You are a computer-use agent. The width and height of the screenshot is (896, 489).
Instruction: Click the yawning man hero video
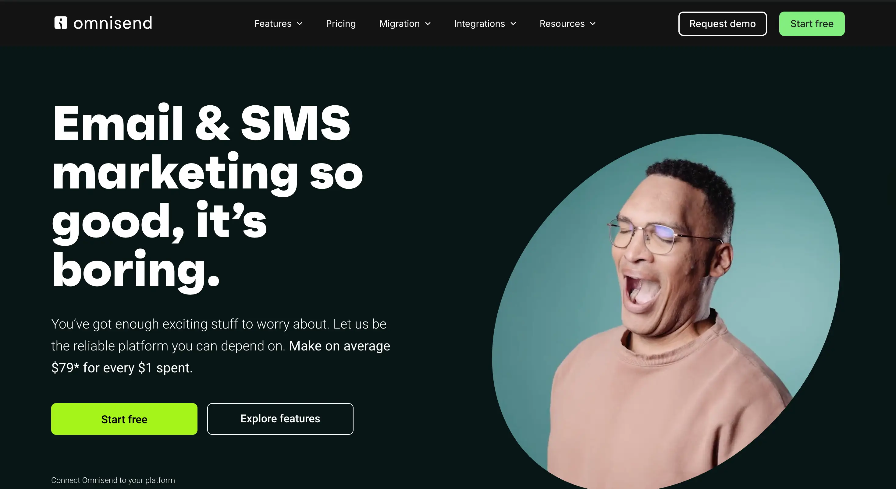pos(666,311)
